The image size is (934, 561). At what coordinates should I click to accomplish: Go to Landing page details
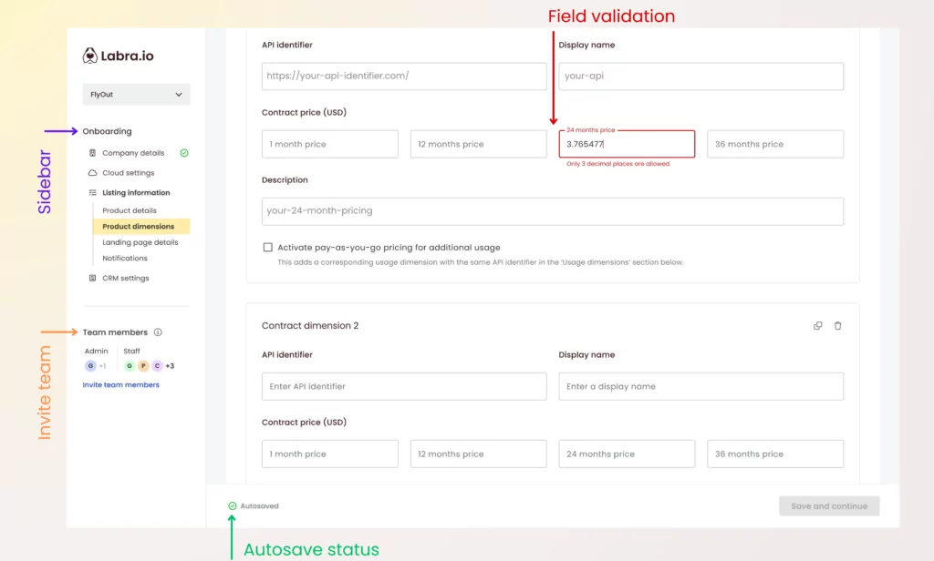tap(140, 242)
